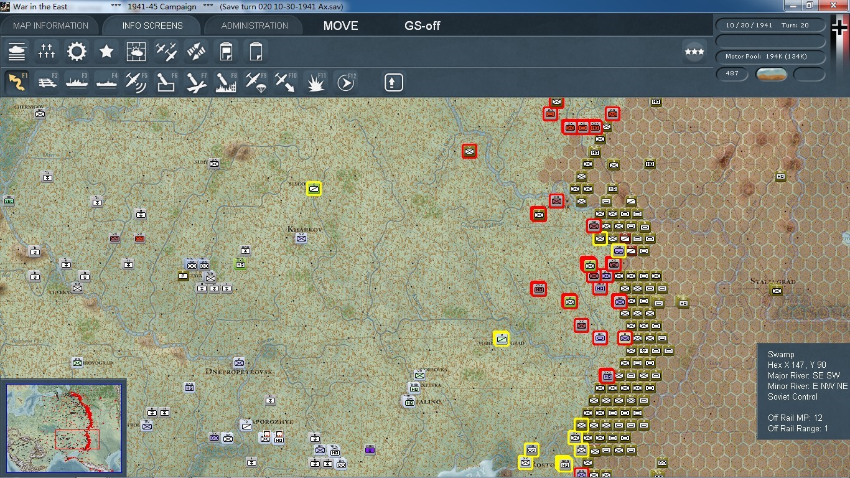Select F4 amphibious transport mode
Image resolution: width=850 pixels, height=478 pixels.
coord(106,82)
